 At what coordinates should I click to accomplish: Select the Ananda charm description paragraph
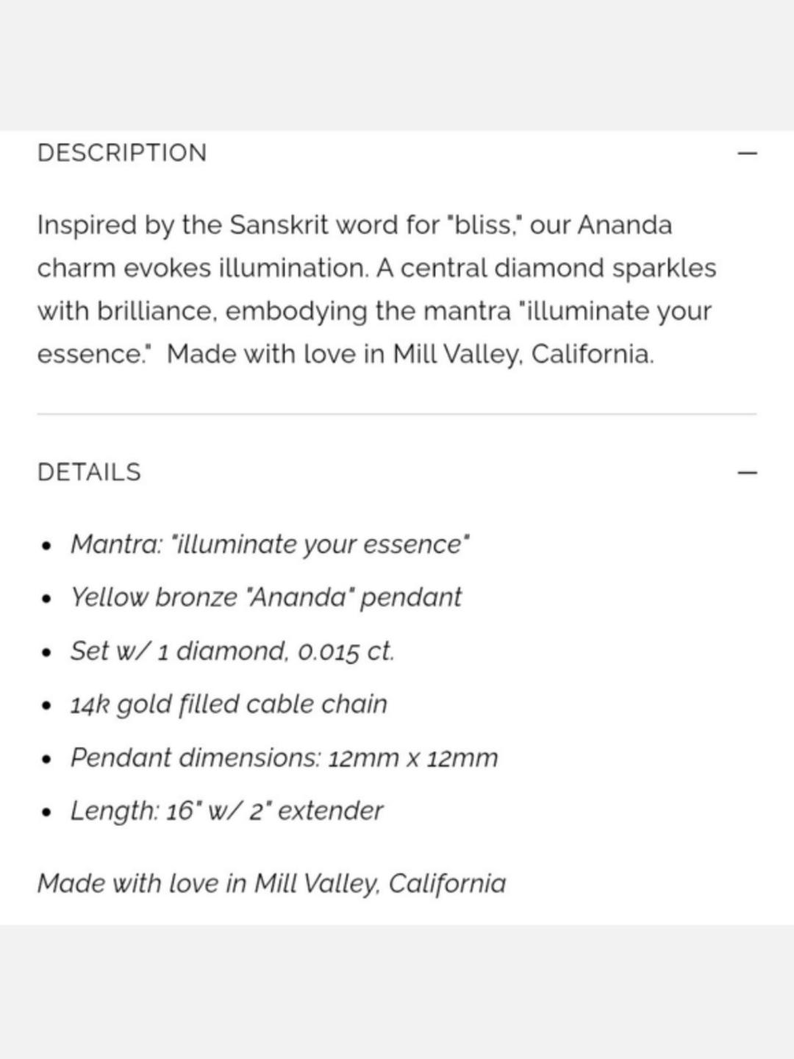(x=376, y=289)
